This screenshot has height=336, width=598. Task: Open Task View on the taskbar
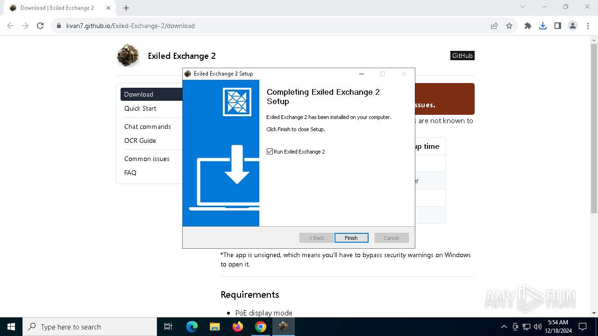click(168, 327)
